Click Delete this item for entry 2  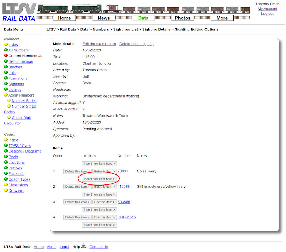pos(77,187)
